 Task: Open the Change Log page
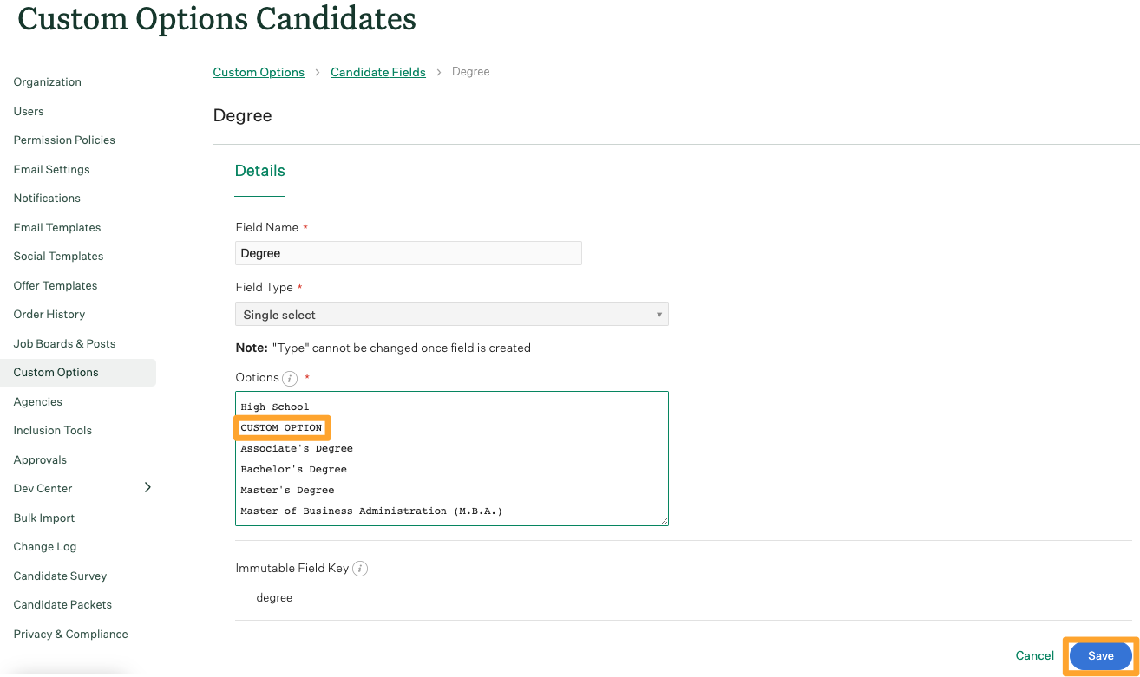pyautogui.click(x=45, y=547)
